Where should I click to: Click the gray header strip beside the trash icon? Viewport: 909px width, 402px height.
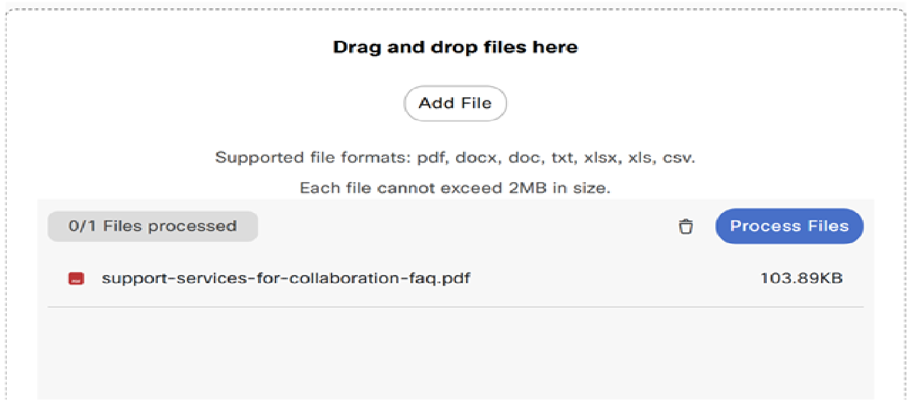[466, 226]
